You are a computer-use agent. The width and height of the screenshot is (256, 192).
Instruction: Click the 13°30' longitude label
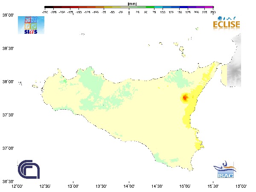[101, 186]
